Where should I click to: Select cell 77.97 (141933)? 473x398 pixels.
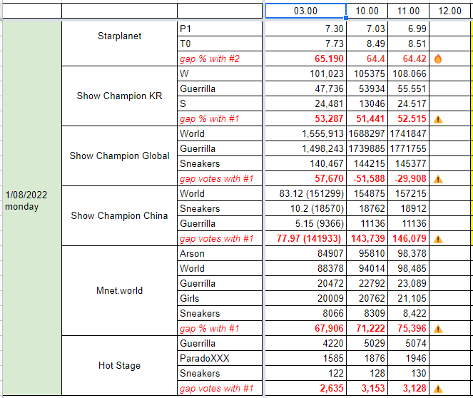click(305, 238)
